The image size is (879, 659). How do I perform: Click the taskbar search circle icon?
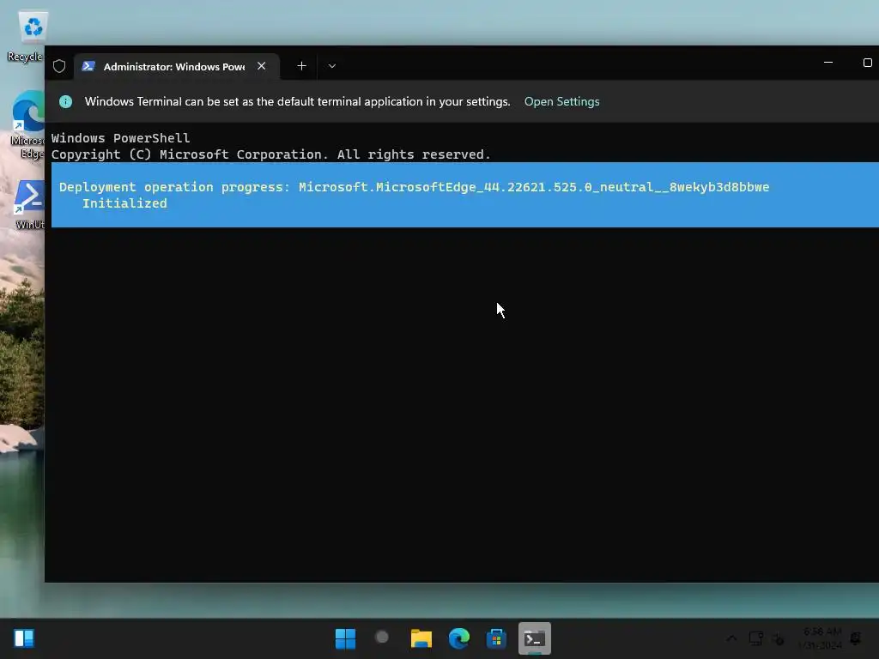[x=382, y=638]
